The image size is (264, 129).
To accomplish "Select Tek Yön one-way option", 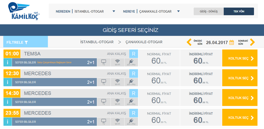I will pos(239,12).
